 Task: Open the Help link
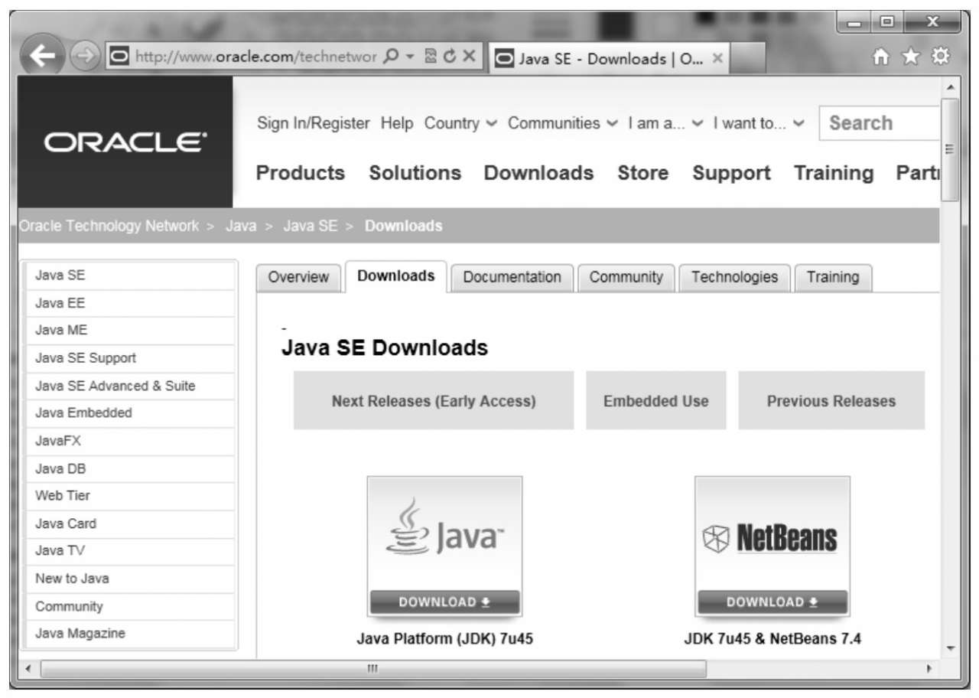397,123
